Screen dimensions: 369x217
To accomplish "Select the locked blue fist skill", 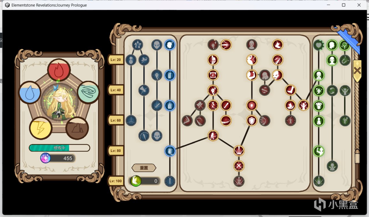I will [x=157, y=75].
